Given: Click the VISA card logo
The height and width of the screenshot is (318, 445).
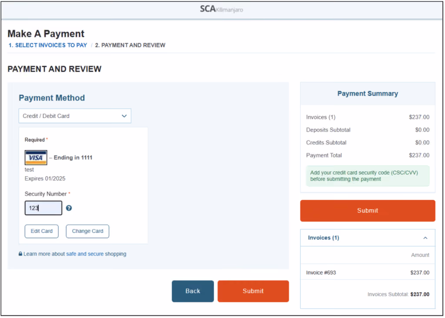Looking at the screenshot, I should [36, 157].
